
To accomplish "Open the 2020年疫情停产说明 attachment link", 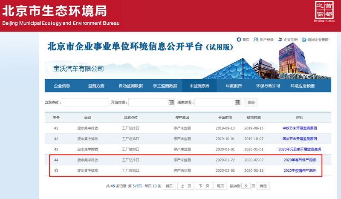I will 300,170.
